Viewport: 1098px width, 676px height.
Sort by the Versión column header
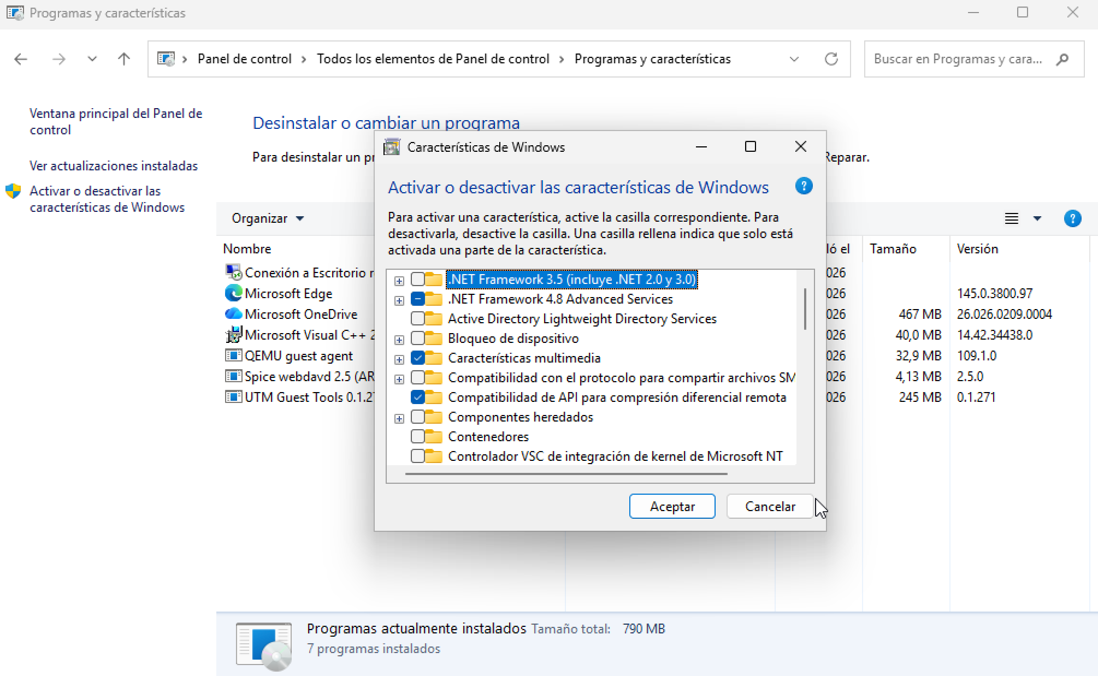977,249
